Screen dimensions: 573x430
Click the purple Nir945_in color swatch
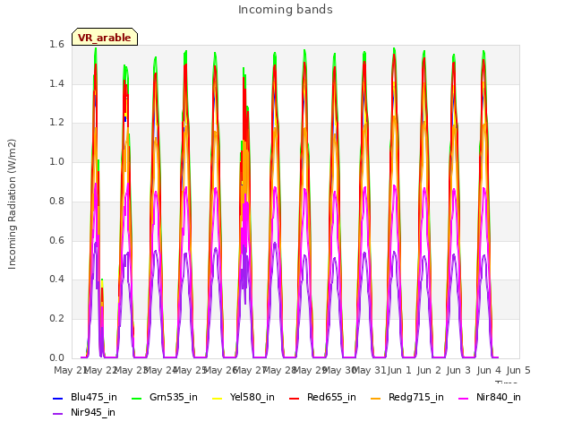57,414
